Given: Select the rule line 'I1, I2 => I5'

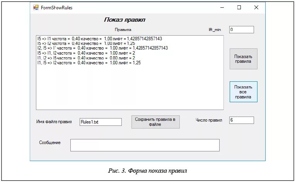Looking at the screenshot, I should click(86, 58).
